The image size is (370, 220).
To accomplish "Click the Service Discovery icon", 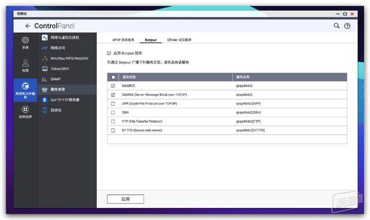I will click(x=45, y=90).
